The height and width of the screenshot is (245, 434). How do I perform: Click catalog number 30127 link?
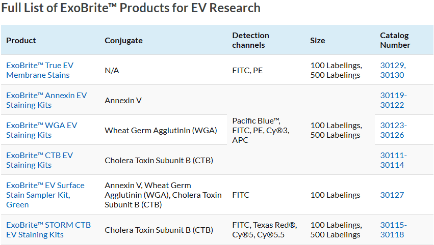[x=392, y=195]
